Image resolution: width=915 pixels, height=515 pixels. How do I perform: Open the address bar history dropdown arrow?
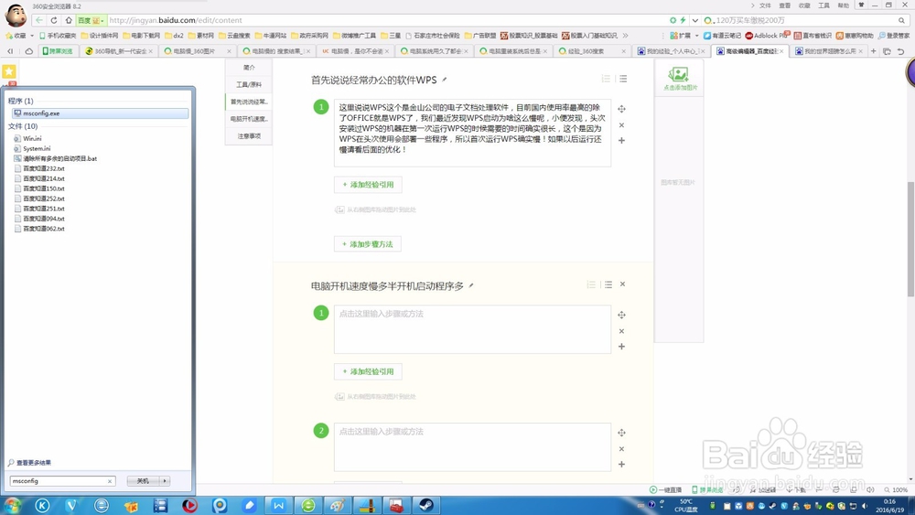(x=695, y=20)
